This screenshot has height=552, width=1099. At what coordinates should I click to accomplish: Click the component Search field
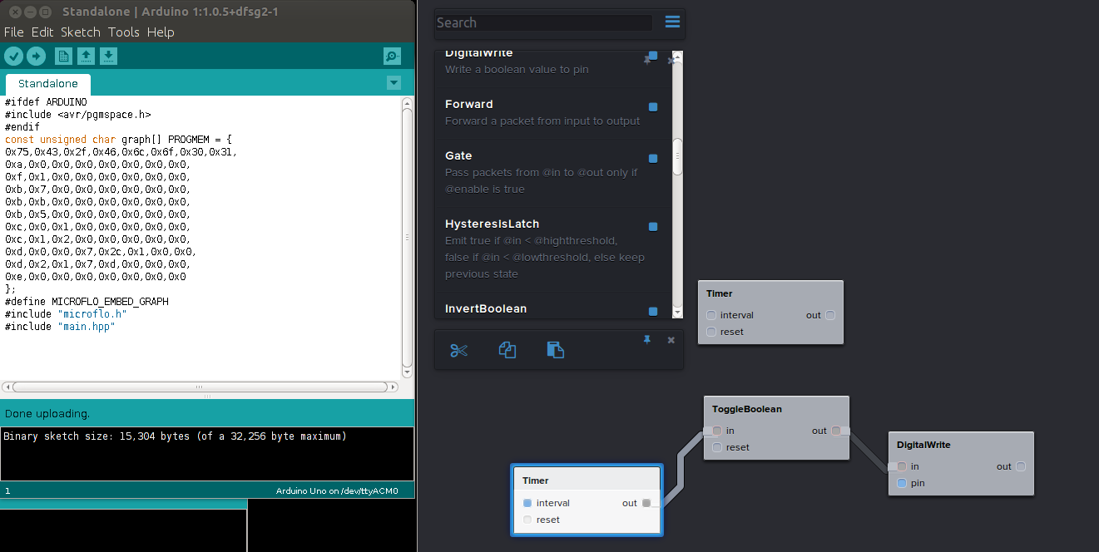[544, 23]
